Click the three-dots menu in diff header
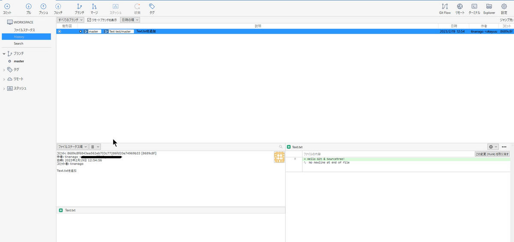The height and width of the screenshot is (242, 514). (504, 147)
